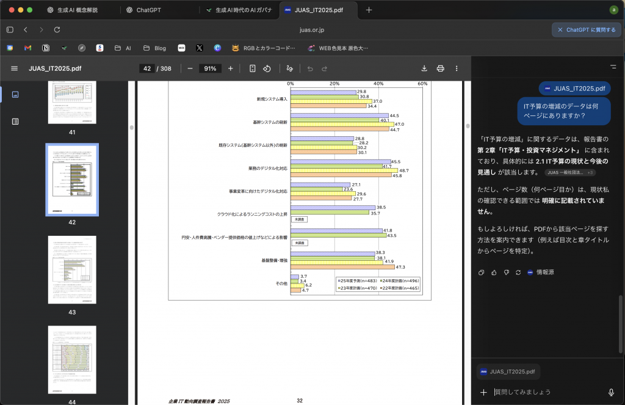Screen dimensions: 625x405
Task: Zoom in the PDF with plus button
Action: pos(230,68)
